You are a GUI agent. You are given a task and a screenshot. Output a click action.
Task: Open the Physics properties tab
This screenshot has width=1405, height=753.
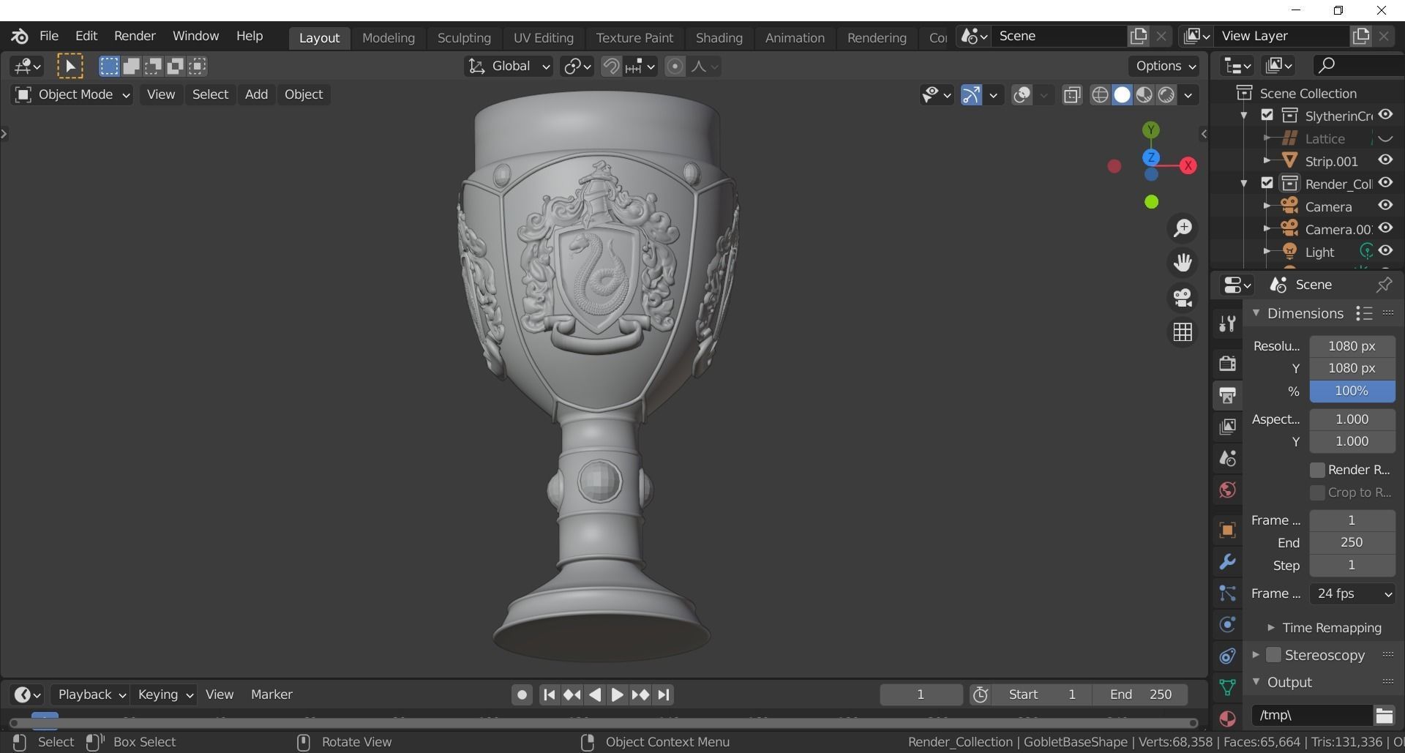tap(1227, 625)
